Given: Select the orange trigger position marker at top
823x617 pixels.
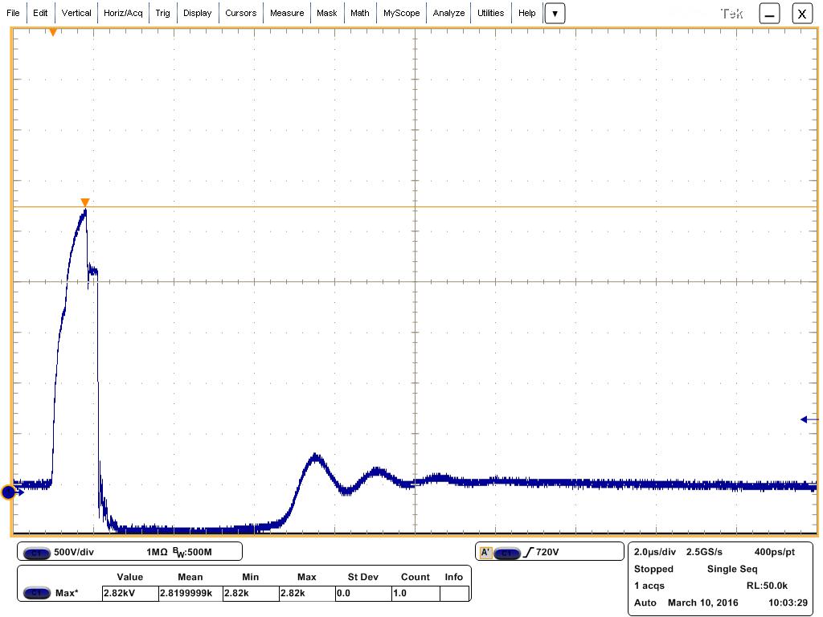Looking at the screenshot, I should click(53, 32).
